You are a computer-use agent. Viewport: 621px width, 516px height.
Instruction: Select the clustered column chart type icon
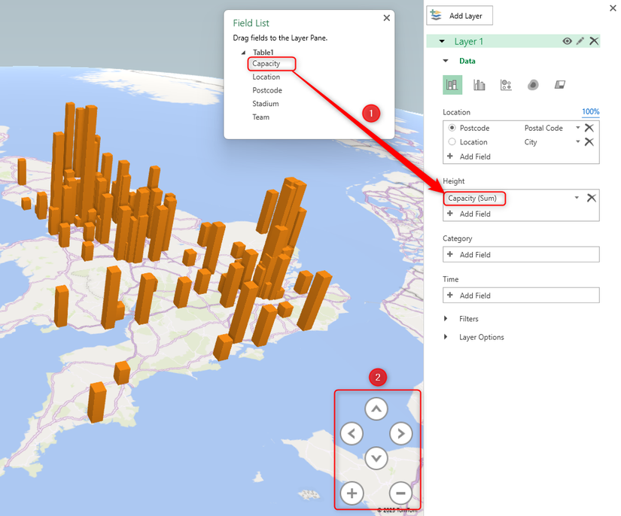[x=479, y=85]
